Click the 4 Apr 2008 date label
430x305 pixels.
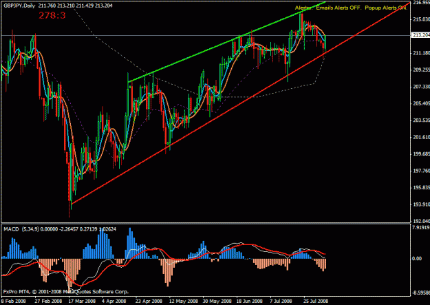tap(114, 301)
